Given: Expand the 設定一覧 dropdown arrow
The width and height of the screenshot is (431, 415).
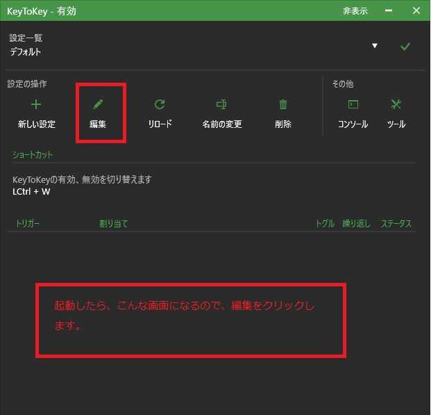Looking at the screenshot, I should pos(374,46).
